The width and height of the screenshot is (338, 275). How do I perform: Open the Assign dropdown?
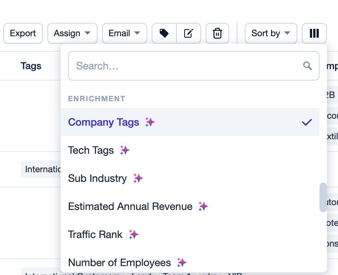click(x=72, y=33)
